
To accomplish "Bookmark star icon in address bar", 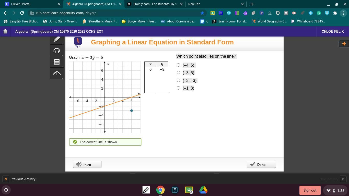I will (x=202, y=13).
